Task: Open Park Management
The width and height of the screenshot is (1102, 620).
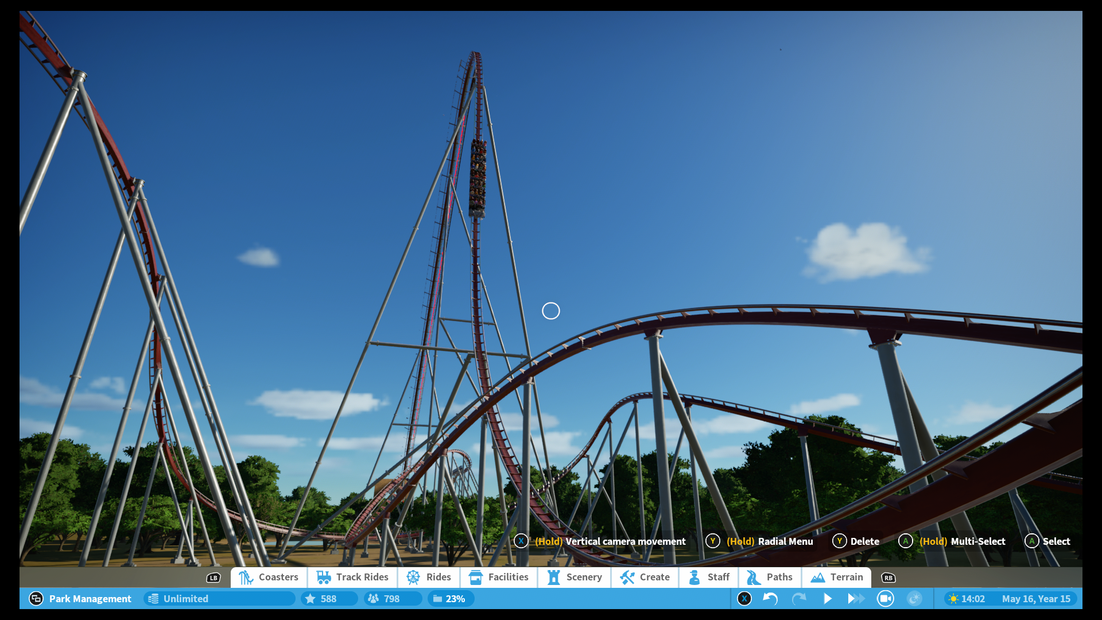Action: tap(80, 599)
